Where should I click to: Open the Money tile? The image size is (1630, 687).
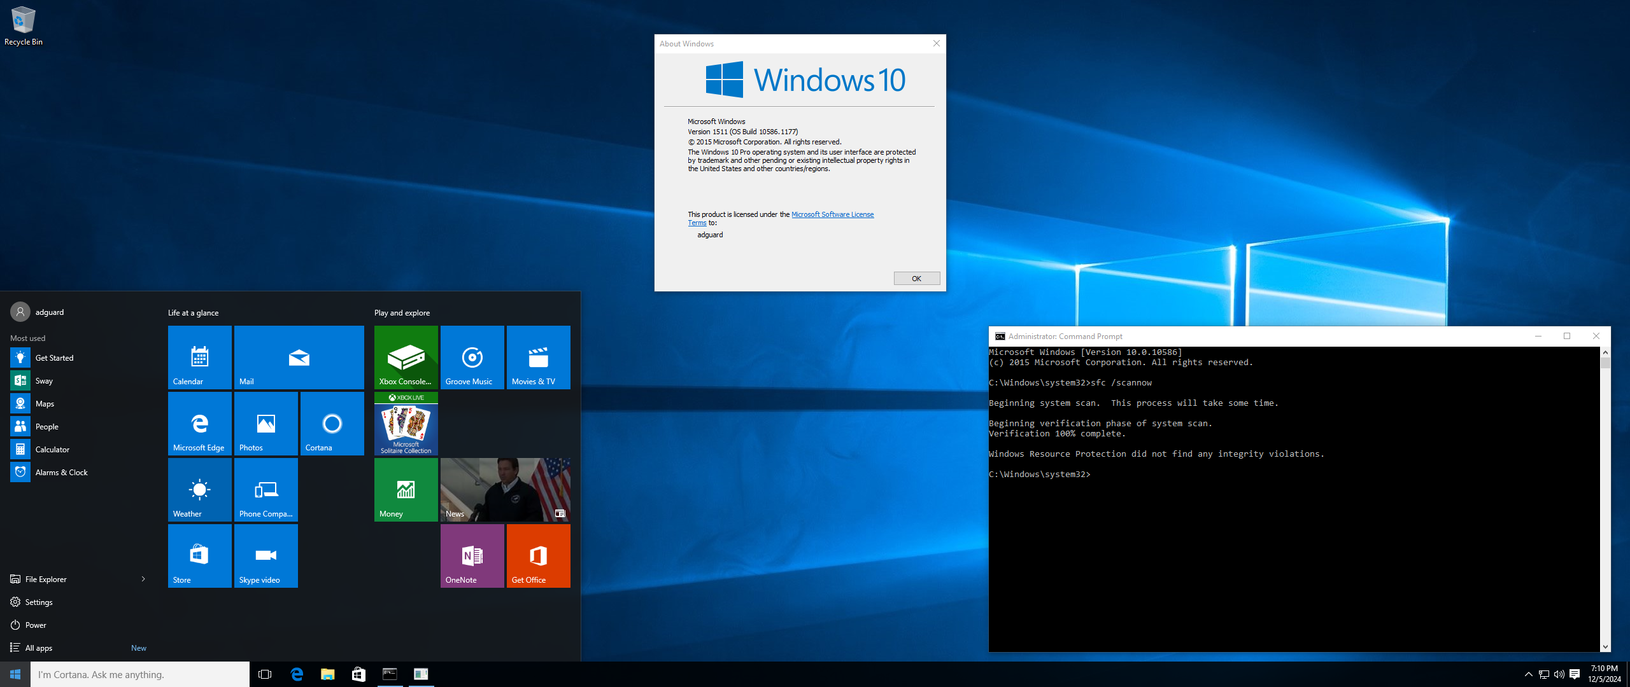pyautogui.click(x=406, y=490)
